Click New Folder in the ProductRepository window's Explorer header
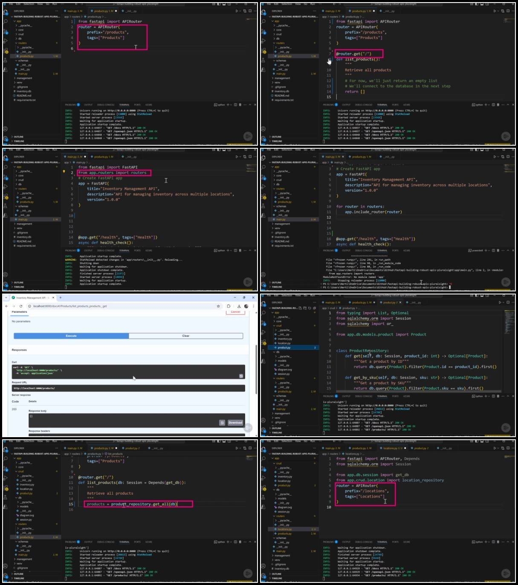Viewport: 518px width, 585px height. (x=305, y=308)
